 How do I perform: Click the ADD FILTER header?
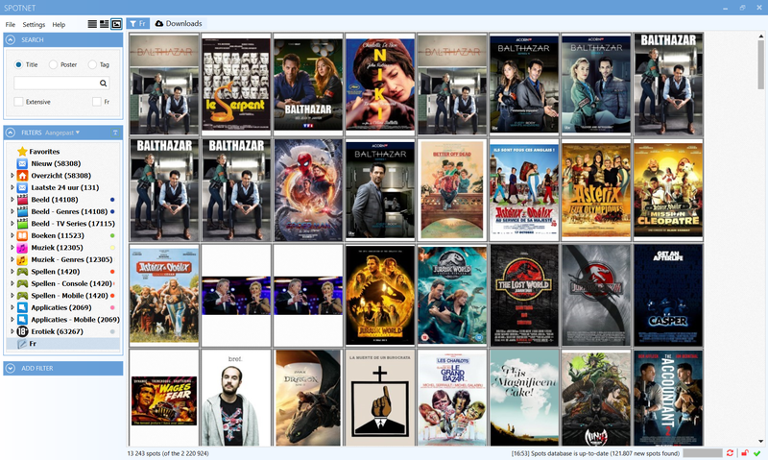point(63,368)
